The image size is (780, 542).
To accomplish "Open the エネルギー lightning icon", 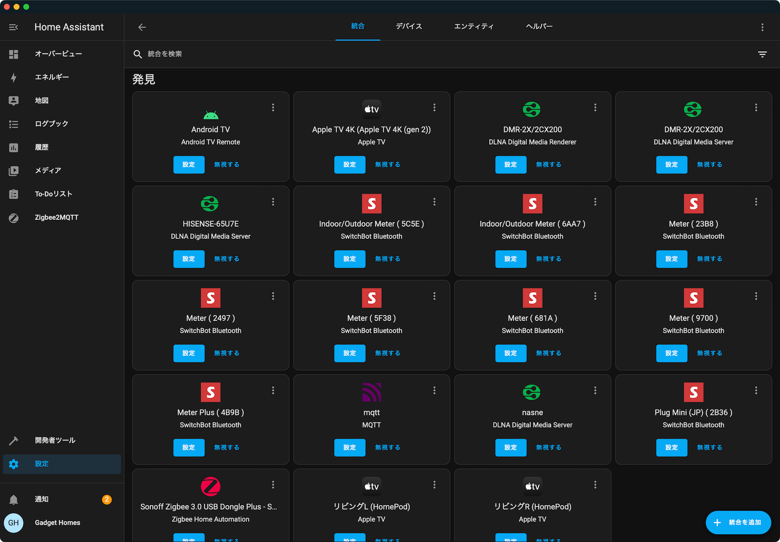I will tap(14, 77).
